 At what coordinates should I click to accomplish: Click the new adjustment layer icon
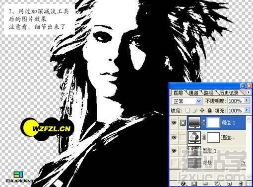point(218,184)
